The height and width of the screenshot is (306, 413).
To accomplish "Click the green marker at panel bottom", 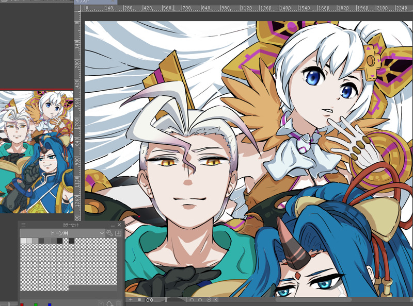I will [x=36, y=304].
